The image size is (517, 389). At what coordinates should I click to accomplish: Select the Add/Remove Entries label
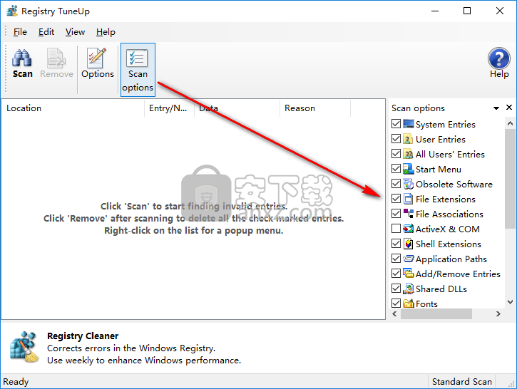[458, 274]
